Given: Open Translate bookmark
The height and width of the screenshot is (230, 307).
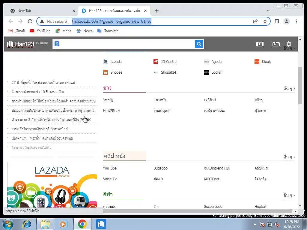Looking at the screenshot, I should coord(108,31).
